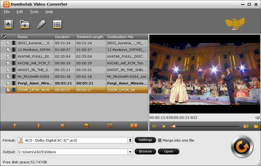261x166 pixels.
Task: Open the Tools menu
Action: click(x=34, y=12)
